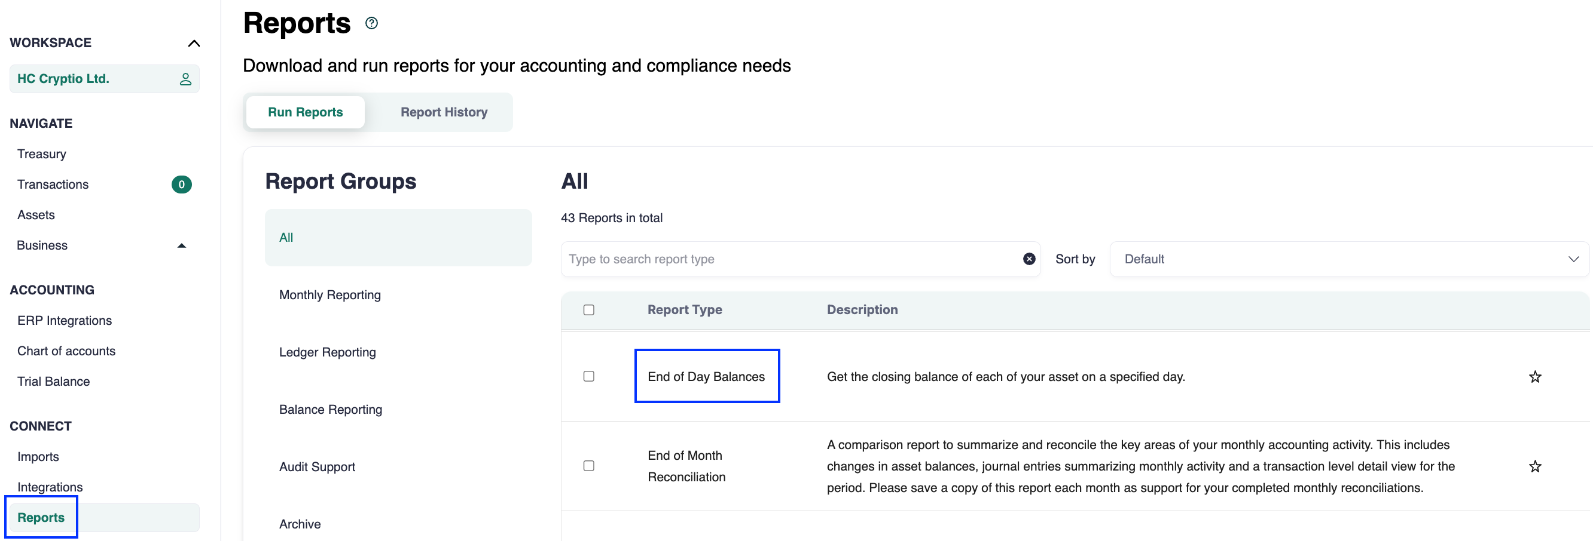The width and height of the screenshot is (1593, 541).
Task: Click the help icon next to Reports title
Action: (371, 23)
